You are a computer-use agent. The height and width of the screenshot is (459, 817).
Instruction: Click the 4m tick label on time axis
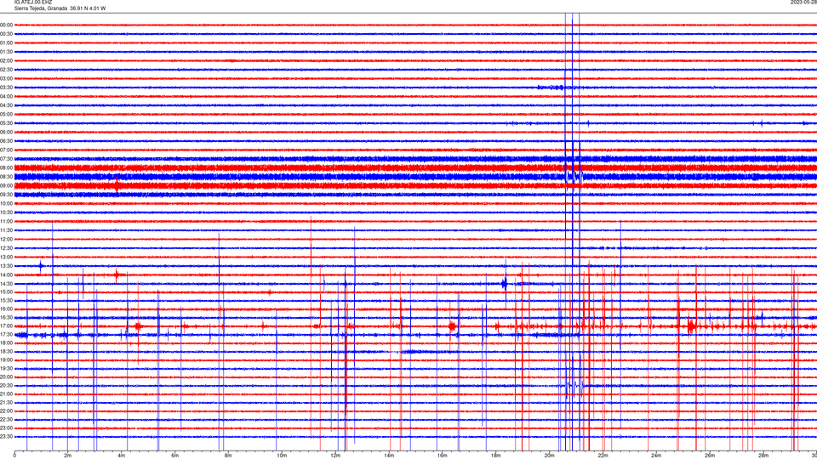[122, 456]
